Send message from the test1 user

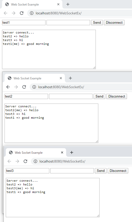click(x=97, y=22)
